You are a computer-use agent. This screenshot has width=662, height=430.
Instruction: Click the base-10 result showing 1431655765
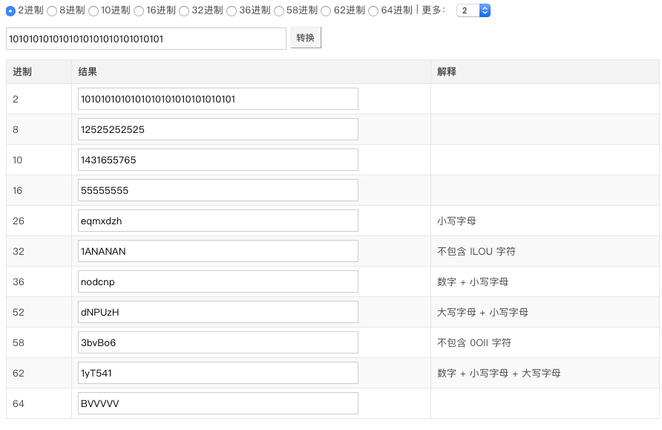pyautogui.click(x=217, y=159)
